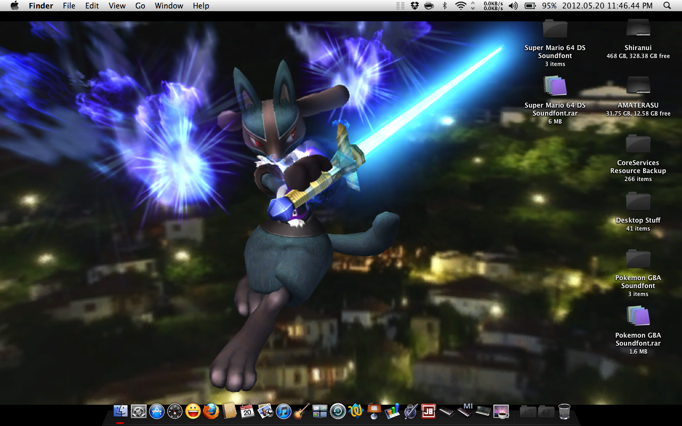Open the quill pen Dock icon
Image resolution: width=682 pixels, height=426 pixels.
click(410, 411)
